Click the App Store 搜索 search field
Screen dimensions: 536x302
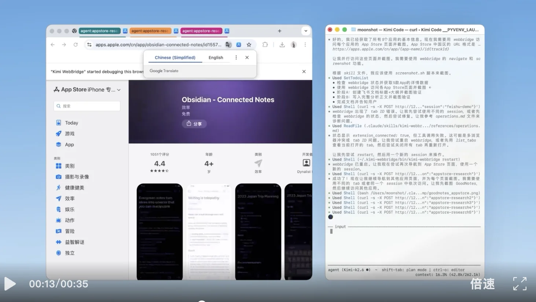[87, 106]
